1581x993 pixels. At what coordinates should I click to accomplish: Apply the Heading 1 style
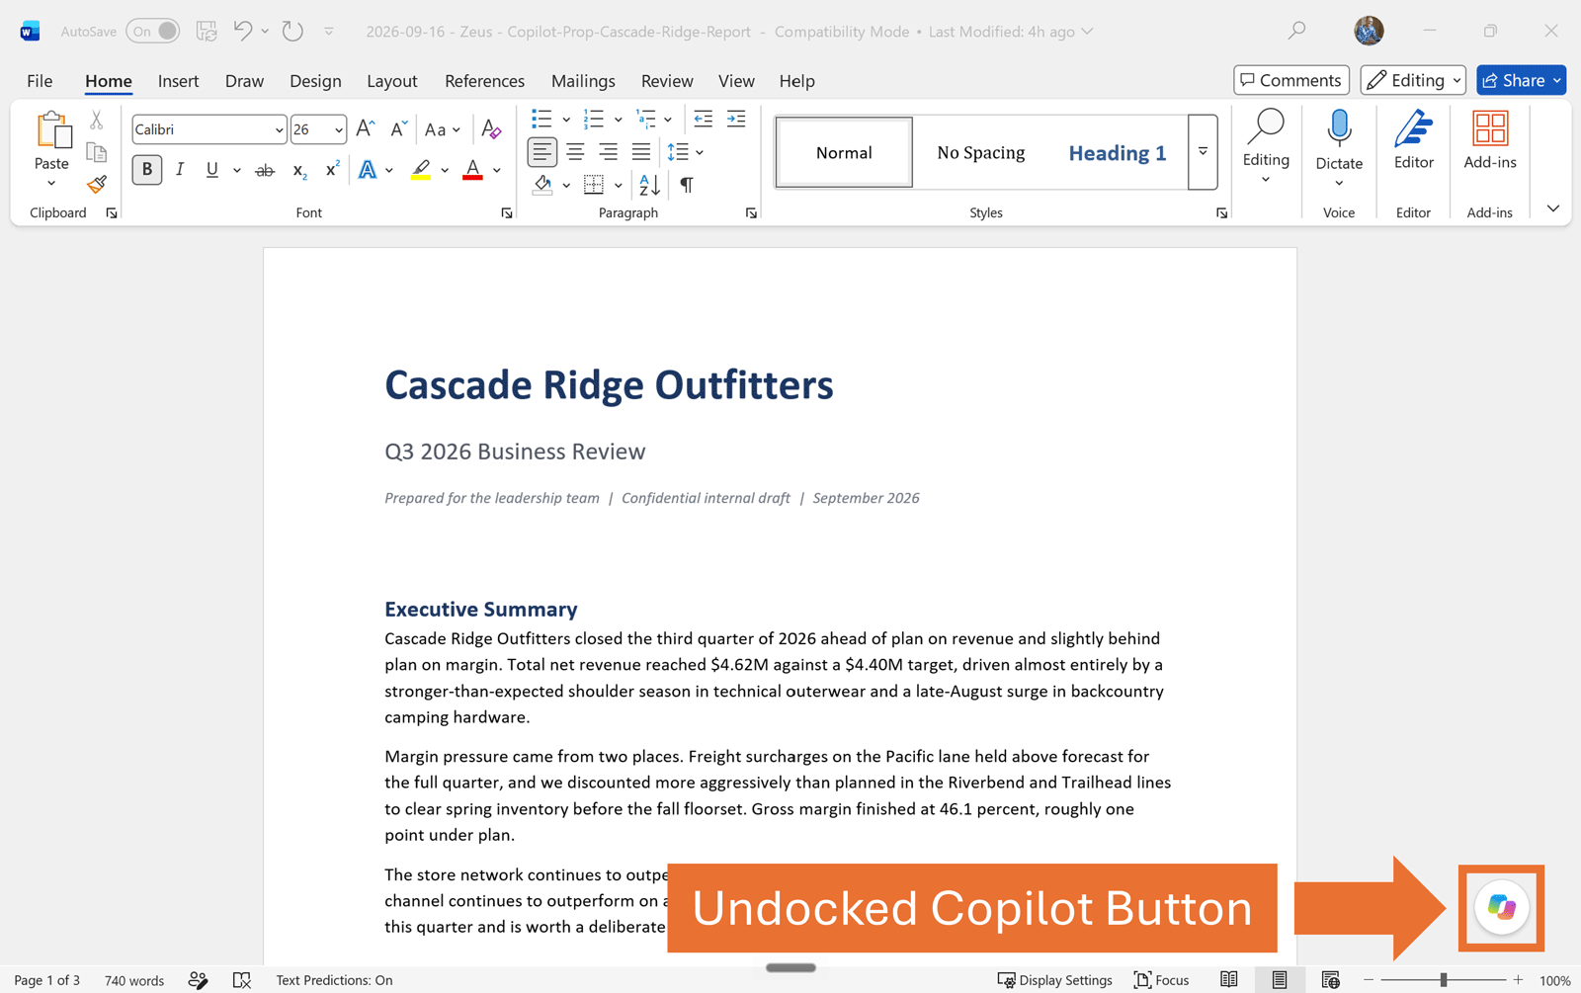[x=1117, y=152]
